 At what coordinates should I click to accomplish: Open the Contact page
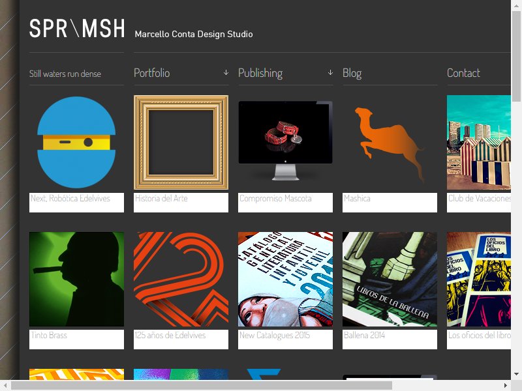463,73
